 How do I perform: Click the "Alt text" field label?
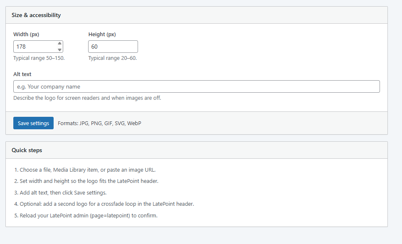pyautogui.click(x=22, y=74)
